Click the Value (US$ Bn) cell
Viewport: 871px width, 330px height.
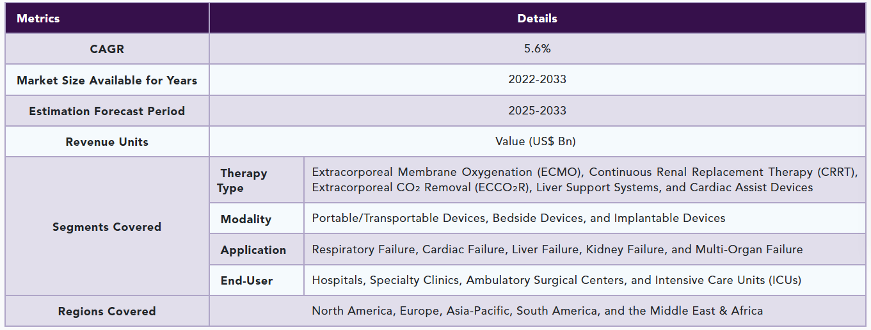[538, 141]
